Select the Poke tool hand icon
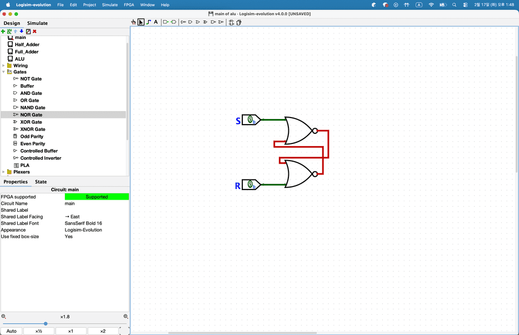Screen dimensions: 519x335 click(134, 22)
